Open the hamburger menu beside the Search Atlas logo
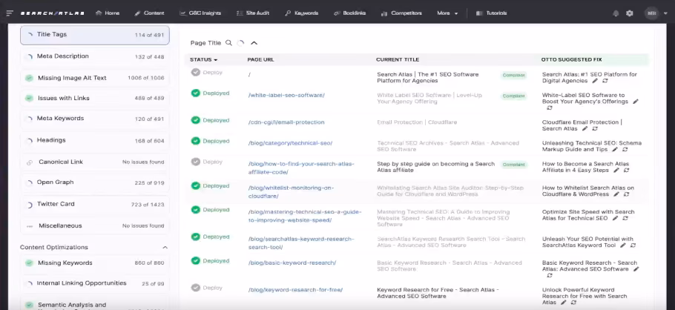 pos(10,13)
